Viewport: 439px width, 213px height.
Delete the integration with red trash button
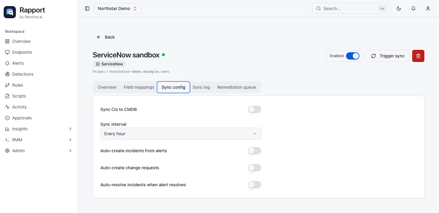coord(418,56)
